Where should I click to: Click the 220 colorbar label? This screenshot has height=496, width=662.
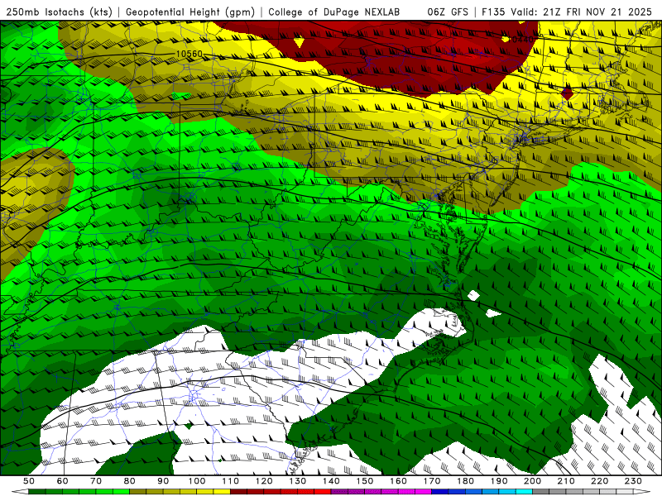[x=599, y=481]
